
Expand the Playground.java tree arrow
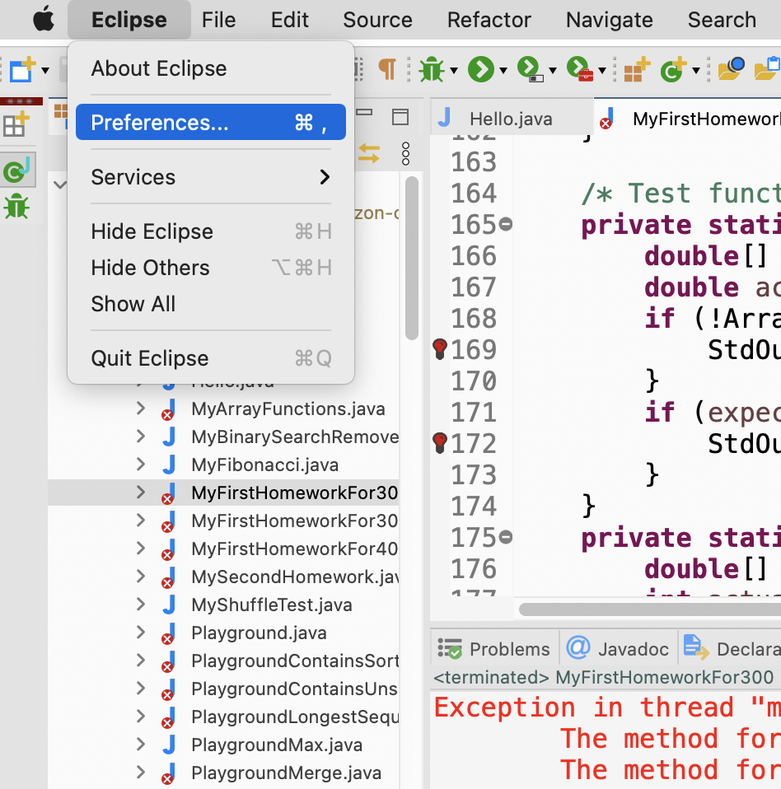pos(141,633)
